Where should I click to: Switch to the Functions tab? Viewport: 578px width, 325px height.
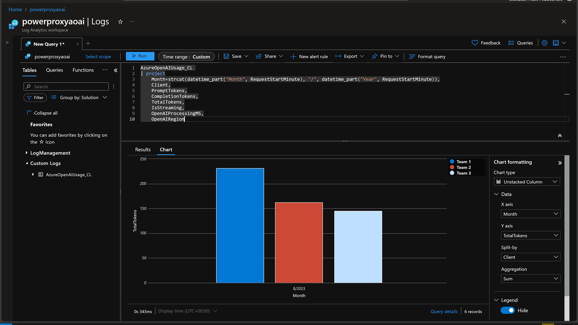(x=83, y=70)
